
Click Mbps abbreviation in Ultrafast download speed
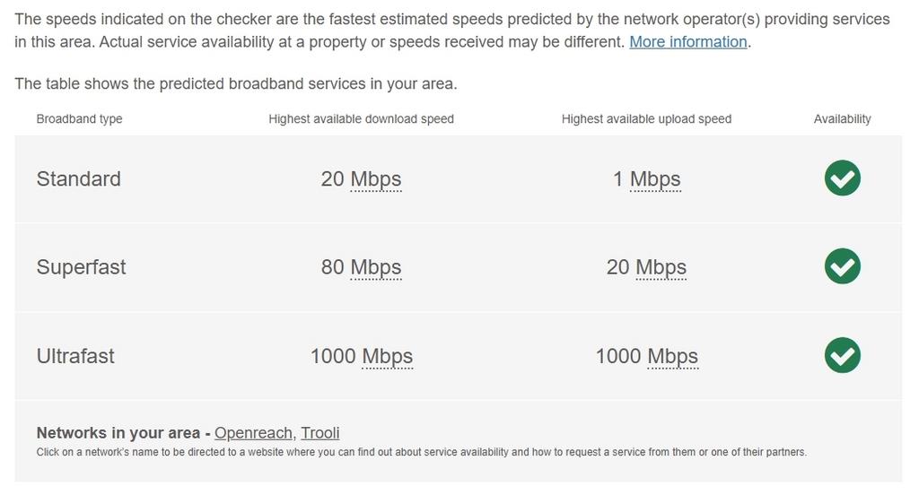[x=388, y=356]
